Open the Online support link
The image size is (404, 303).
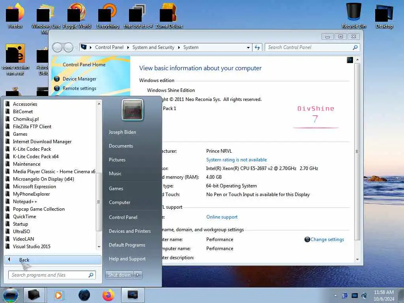click(x=222, y=217)
